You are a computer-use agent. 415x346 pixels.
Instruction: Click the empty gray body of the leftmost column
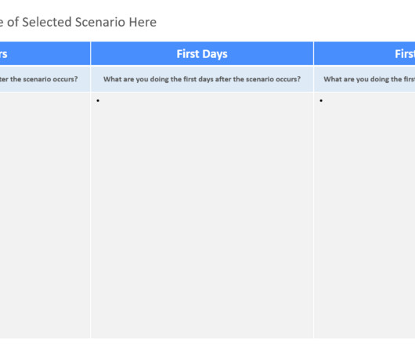pos(45,215)
